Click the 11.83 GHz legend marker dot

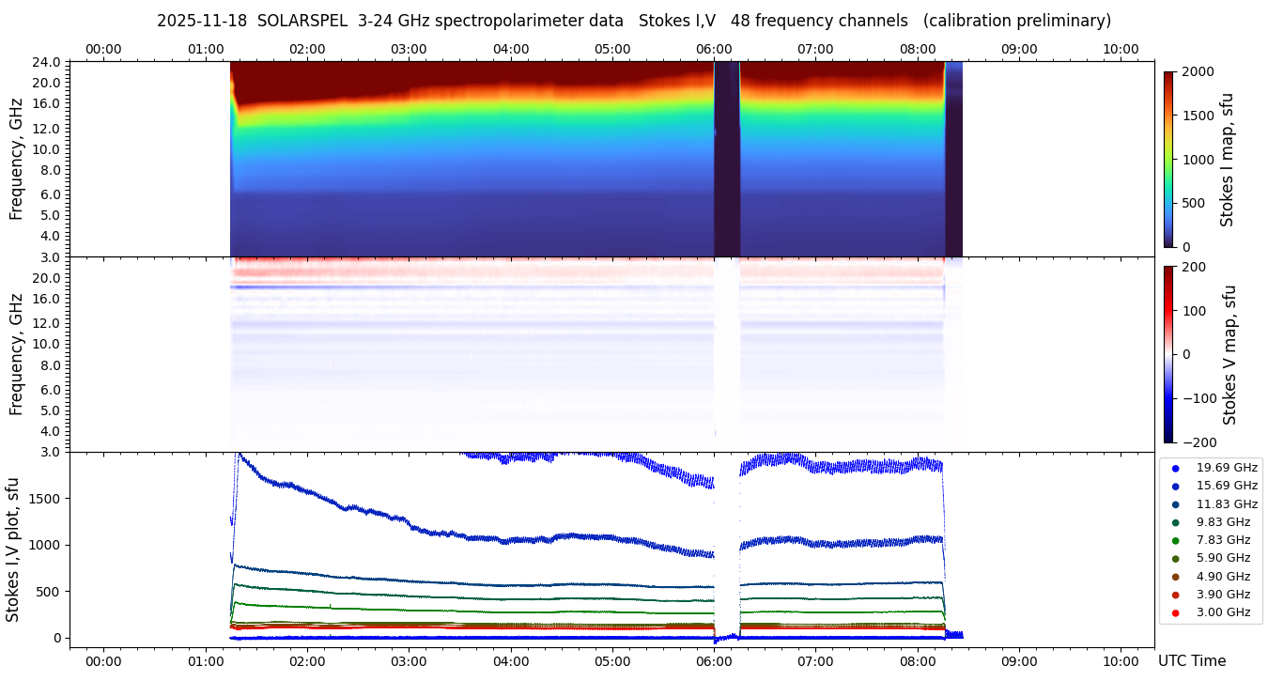click(1175, 504)
